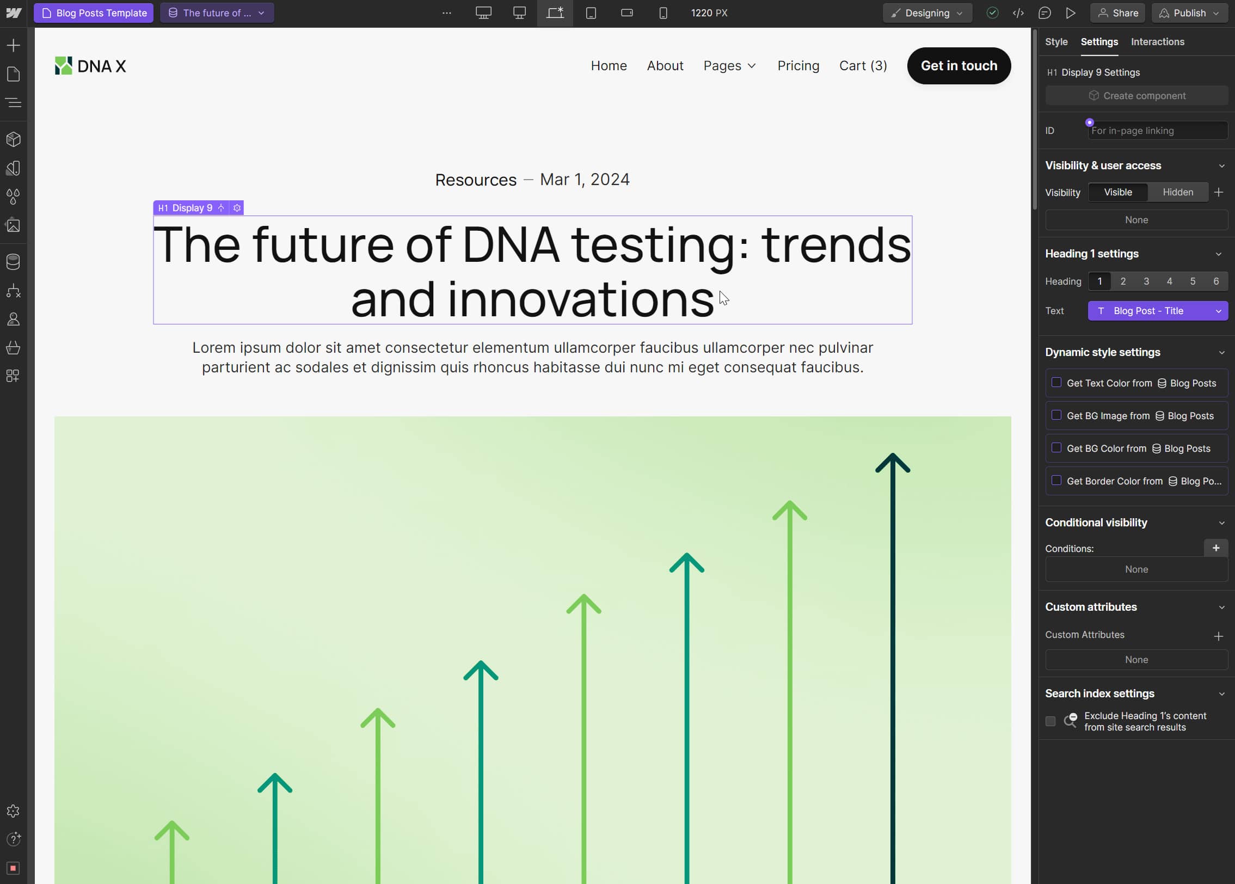Set visibility to Hidden
Image resolution: width=1235 pixels, height=884 pixels.
point(1178,192)
